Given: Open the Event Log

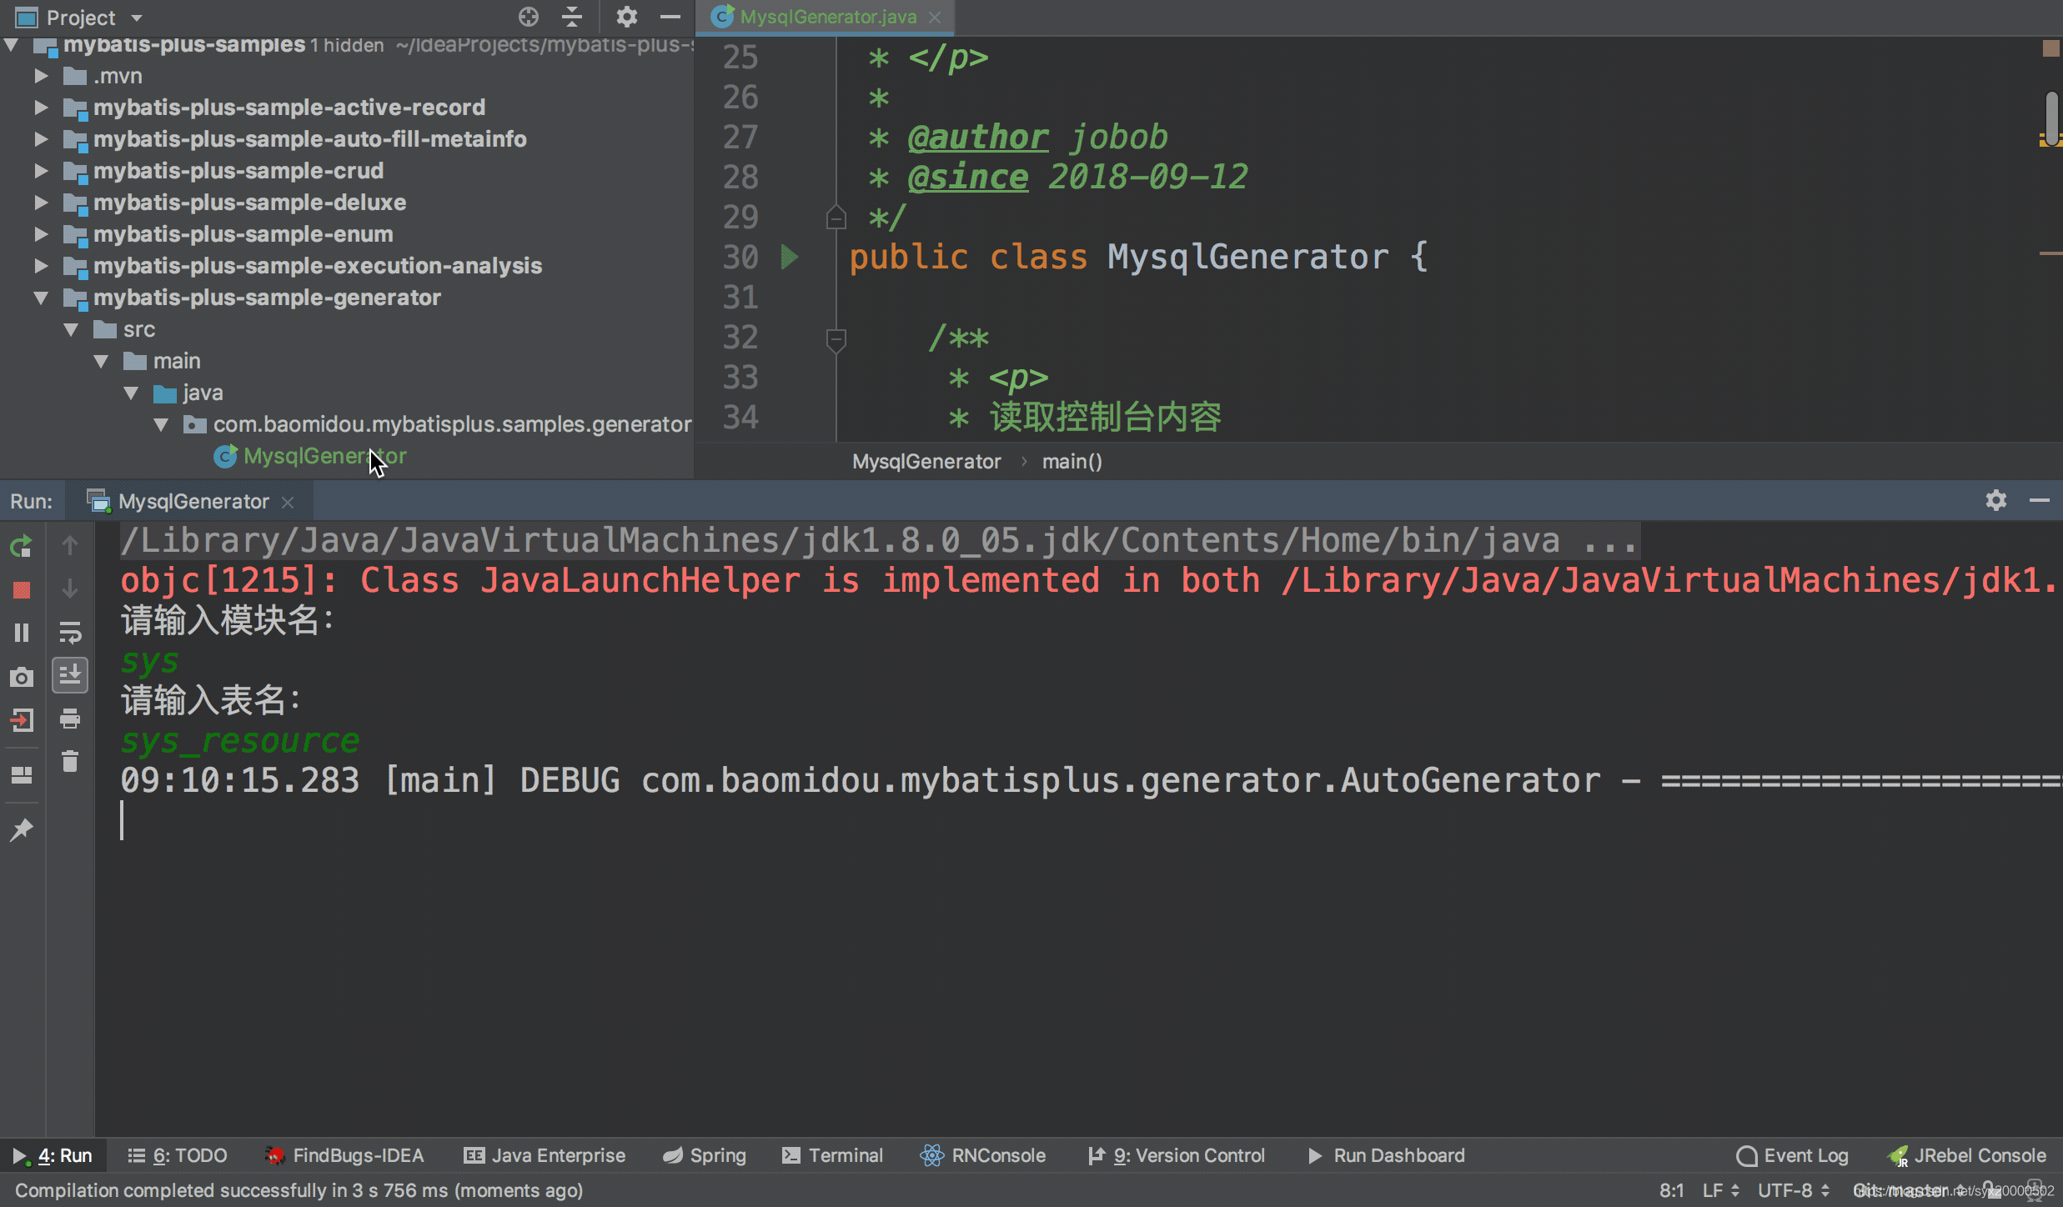Looking at the screenshot, I should click(1793, 1155).
